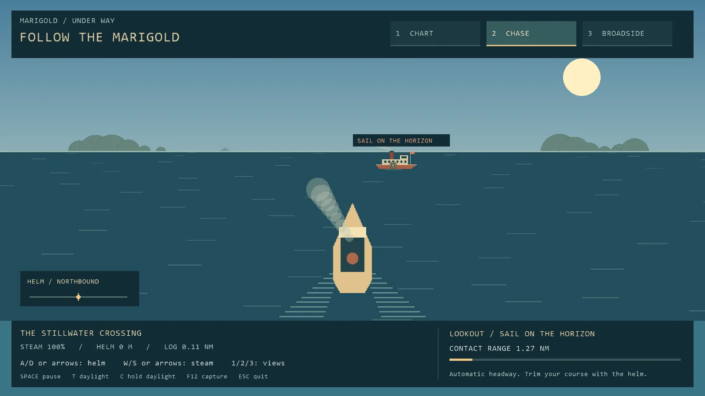Click the helm slider diamond handle
The height and width of the screenshot is (396, 705).
pos(78,297)
